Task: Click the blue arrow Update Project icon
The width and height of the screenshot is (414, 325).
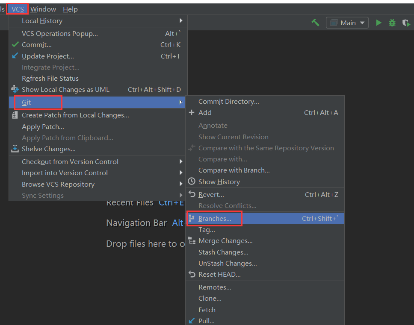Action: [x=15, y=56]
